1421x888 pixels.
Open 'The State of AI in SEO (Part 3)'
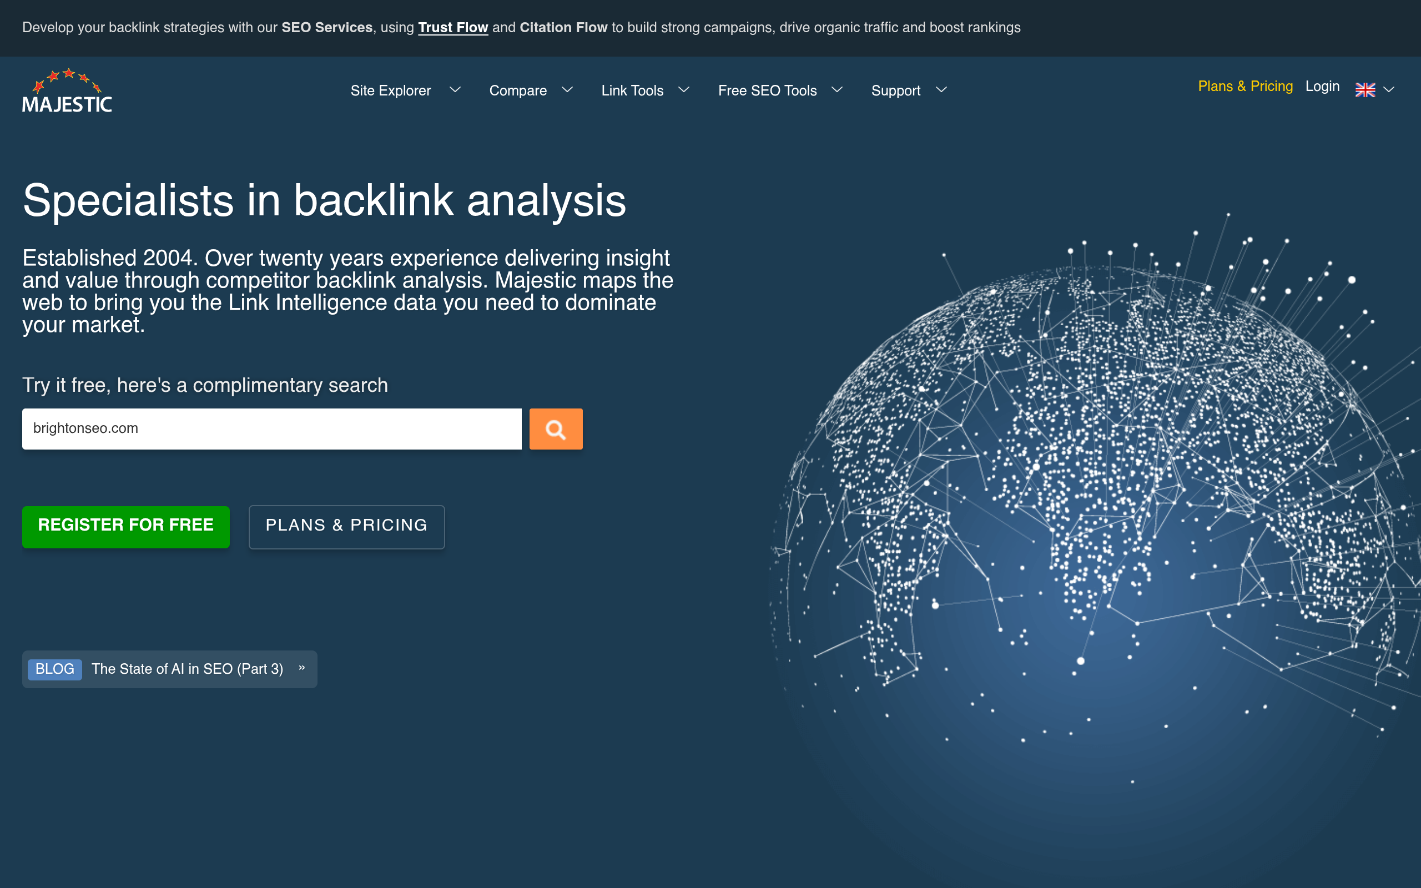(x=187, y=669)
